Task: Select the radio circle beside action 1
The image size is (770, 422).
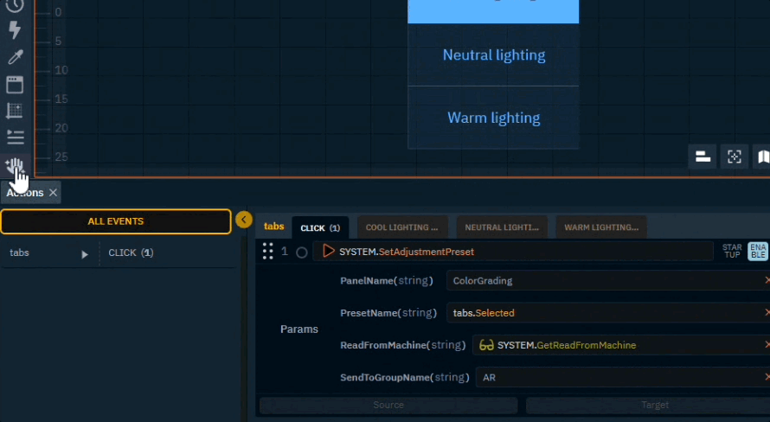Action: 302,253
